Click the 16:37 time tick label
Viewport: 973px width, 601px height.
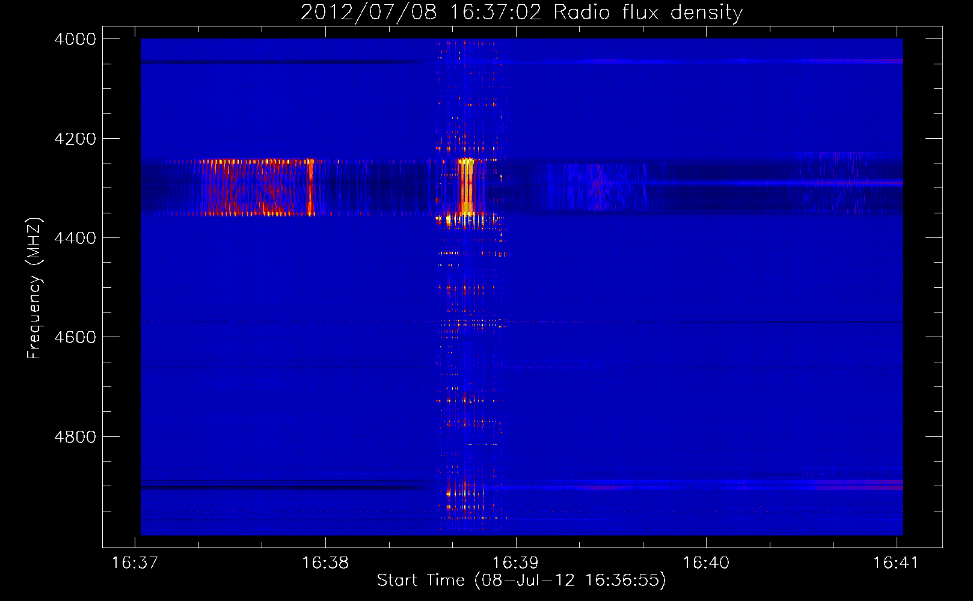[135, 563]
